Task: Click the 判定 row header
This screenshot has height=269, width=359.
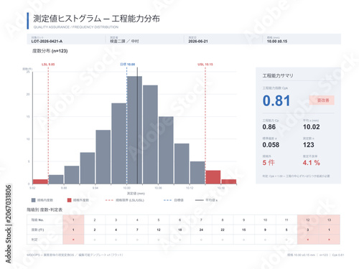Action: point(34,240)
